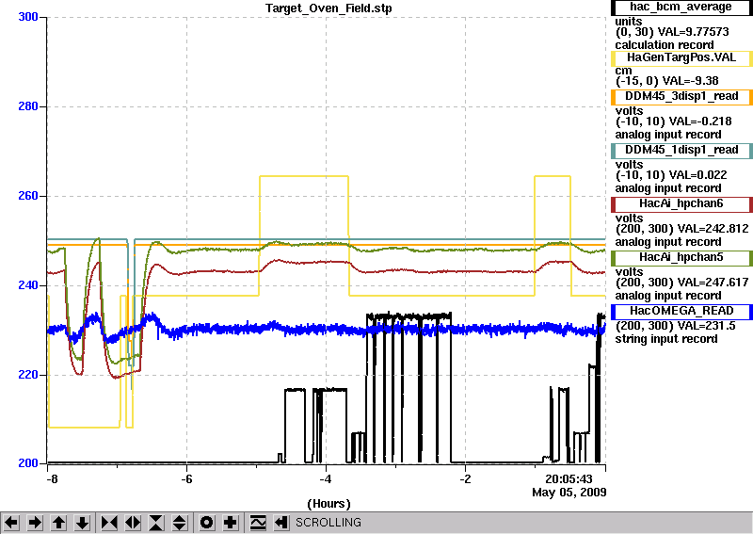Click the VAL=9.77573 reading

coord(693,32)
